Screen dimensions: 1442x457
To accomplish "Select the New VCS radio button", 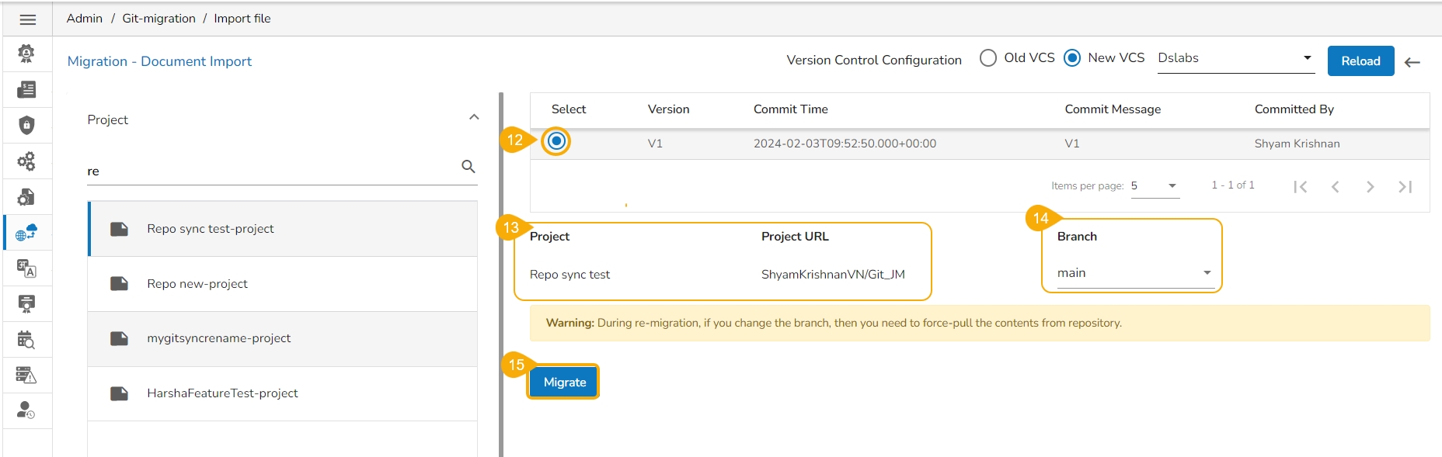I will pyautogui.click(x=1072, y=58).
